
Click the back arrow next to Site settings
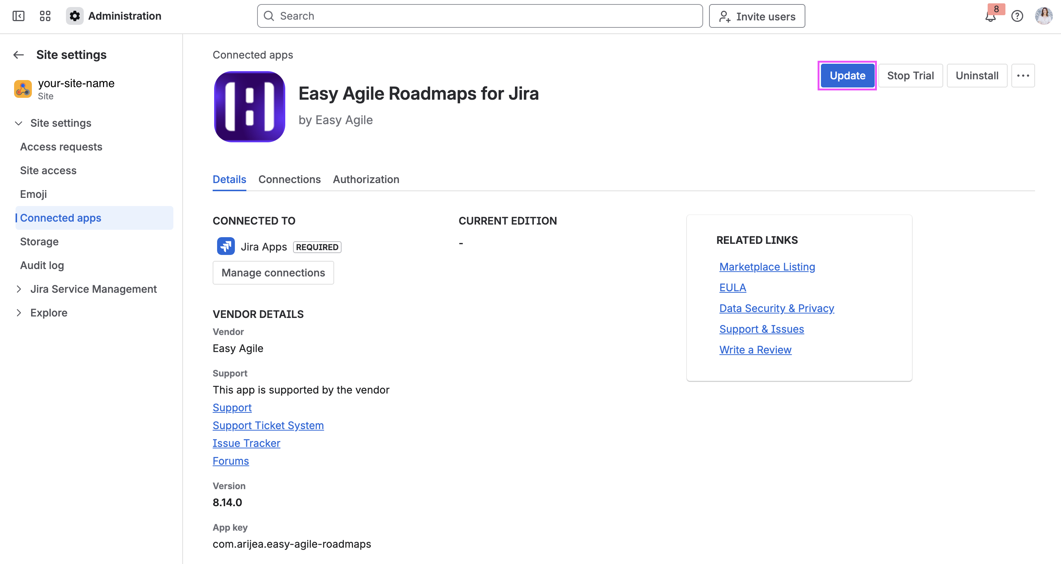pos(18,54)
